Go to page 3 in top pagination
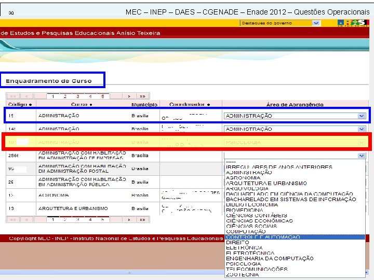374x280 pixels. click(x=78, y=96)
